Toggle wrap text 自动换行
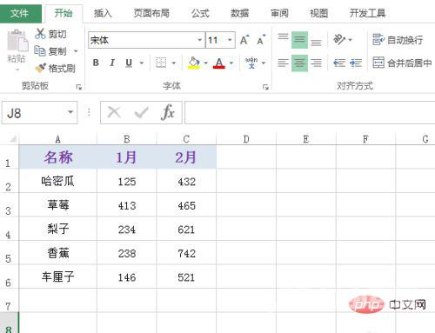This screenshot has width=435, height=333. (x=398, y=40)
